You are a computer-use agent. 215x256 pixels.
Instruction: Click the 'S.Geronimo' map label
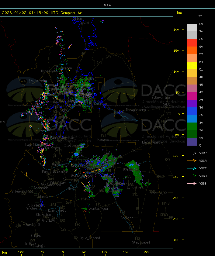pyautogui.click(x=161, y=98)
